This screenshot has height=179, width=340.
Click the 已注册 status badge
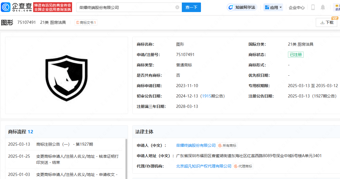pyautogui.click(x=296, y=55)
